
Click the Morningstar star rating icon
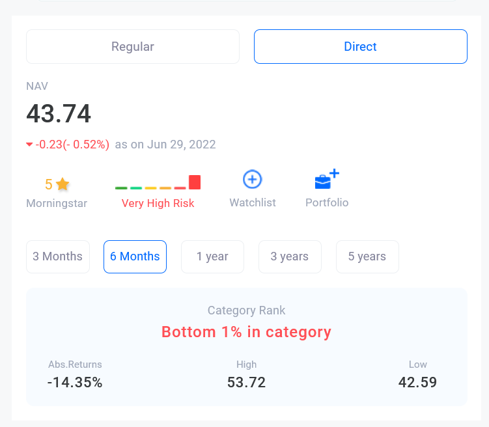(63, 184)
